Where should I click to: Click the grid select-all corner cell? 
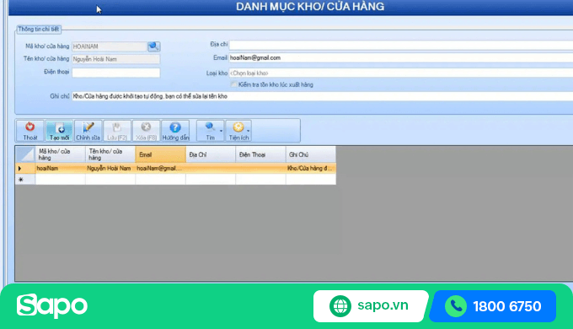25,154
